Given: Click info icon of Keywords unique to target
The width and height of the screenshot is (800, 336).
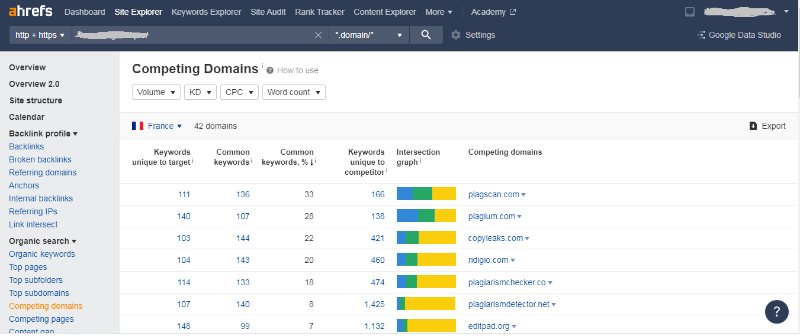Looking at the screenshot, I should pos(193,161).
